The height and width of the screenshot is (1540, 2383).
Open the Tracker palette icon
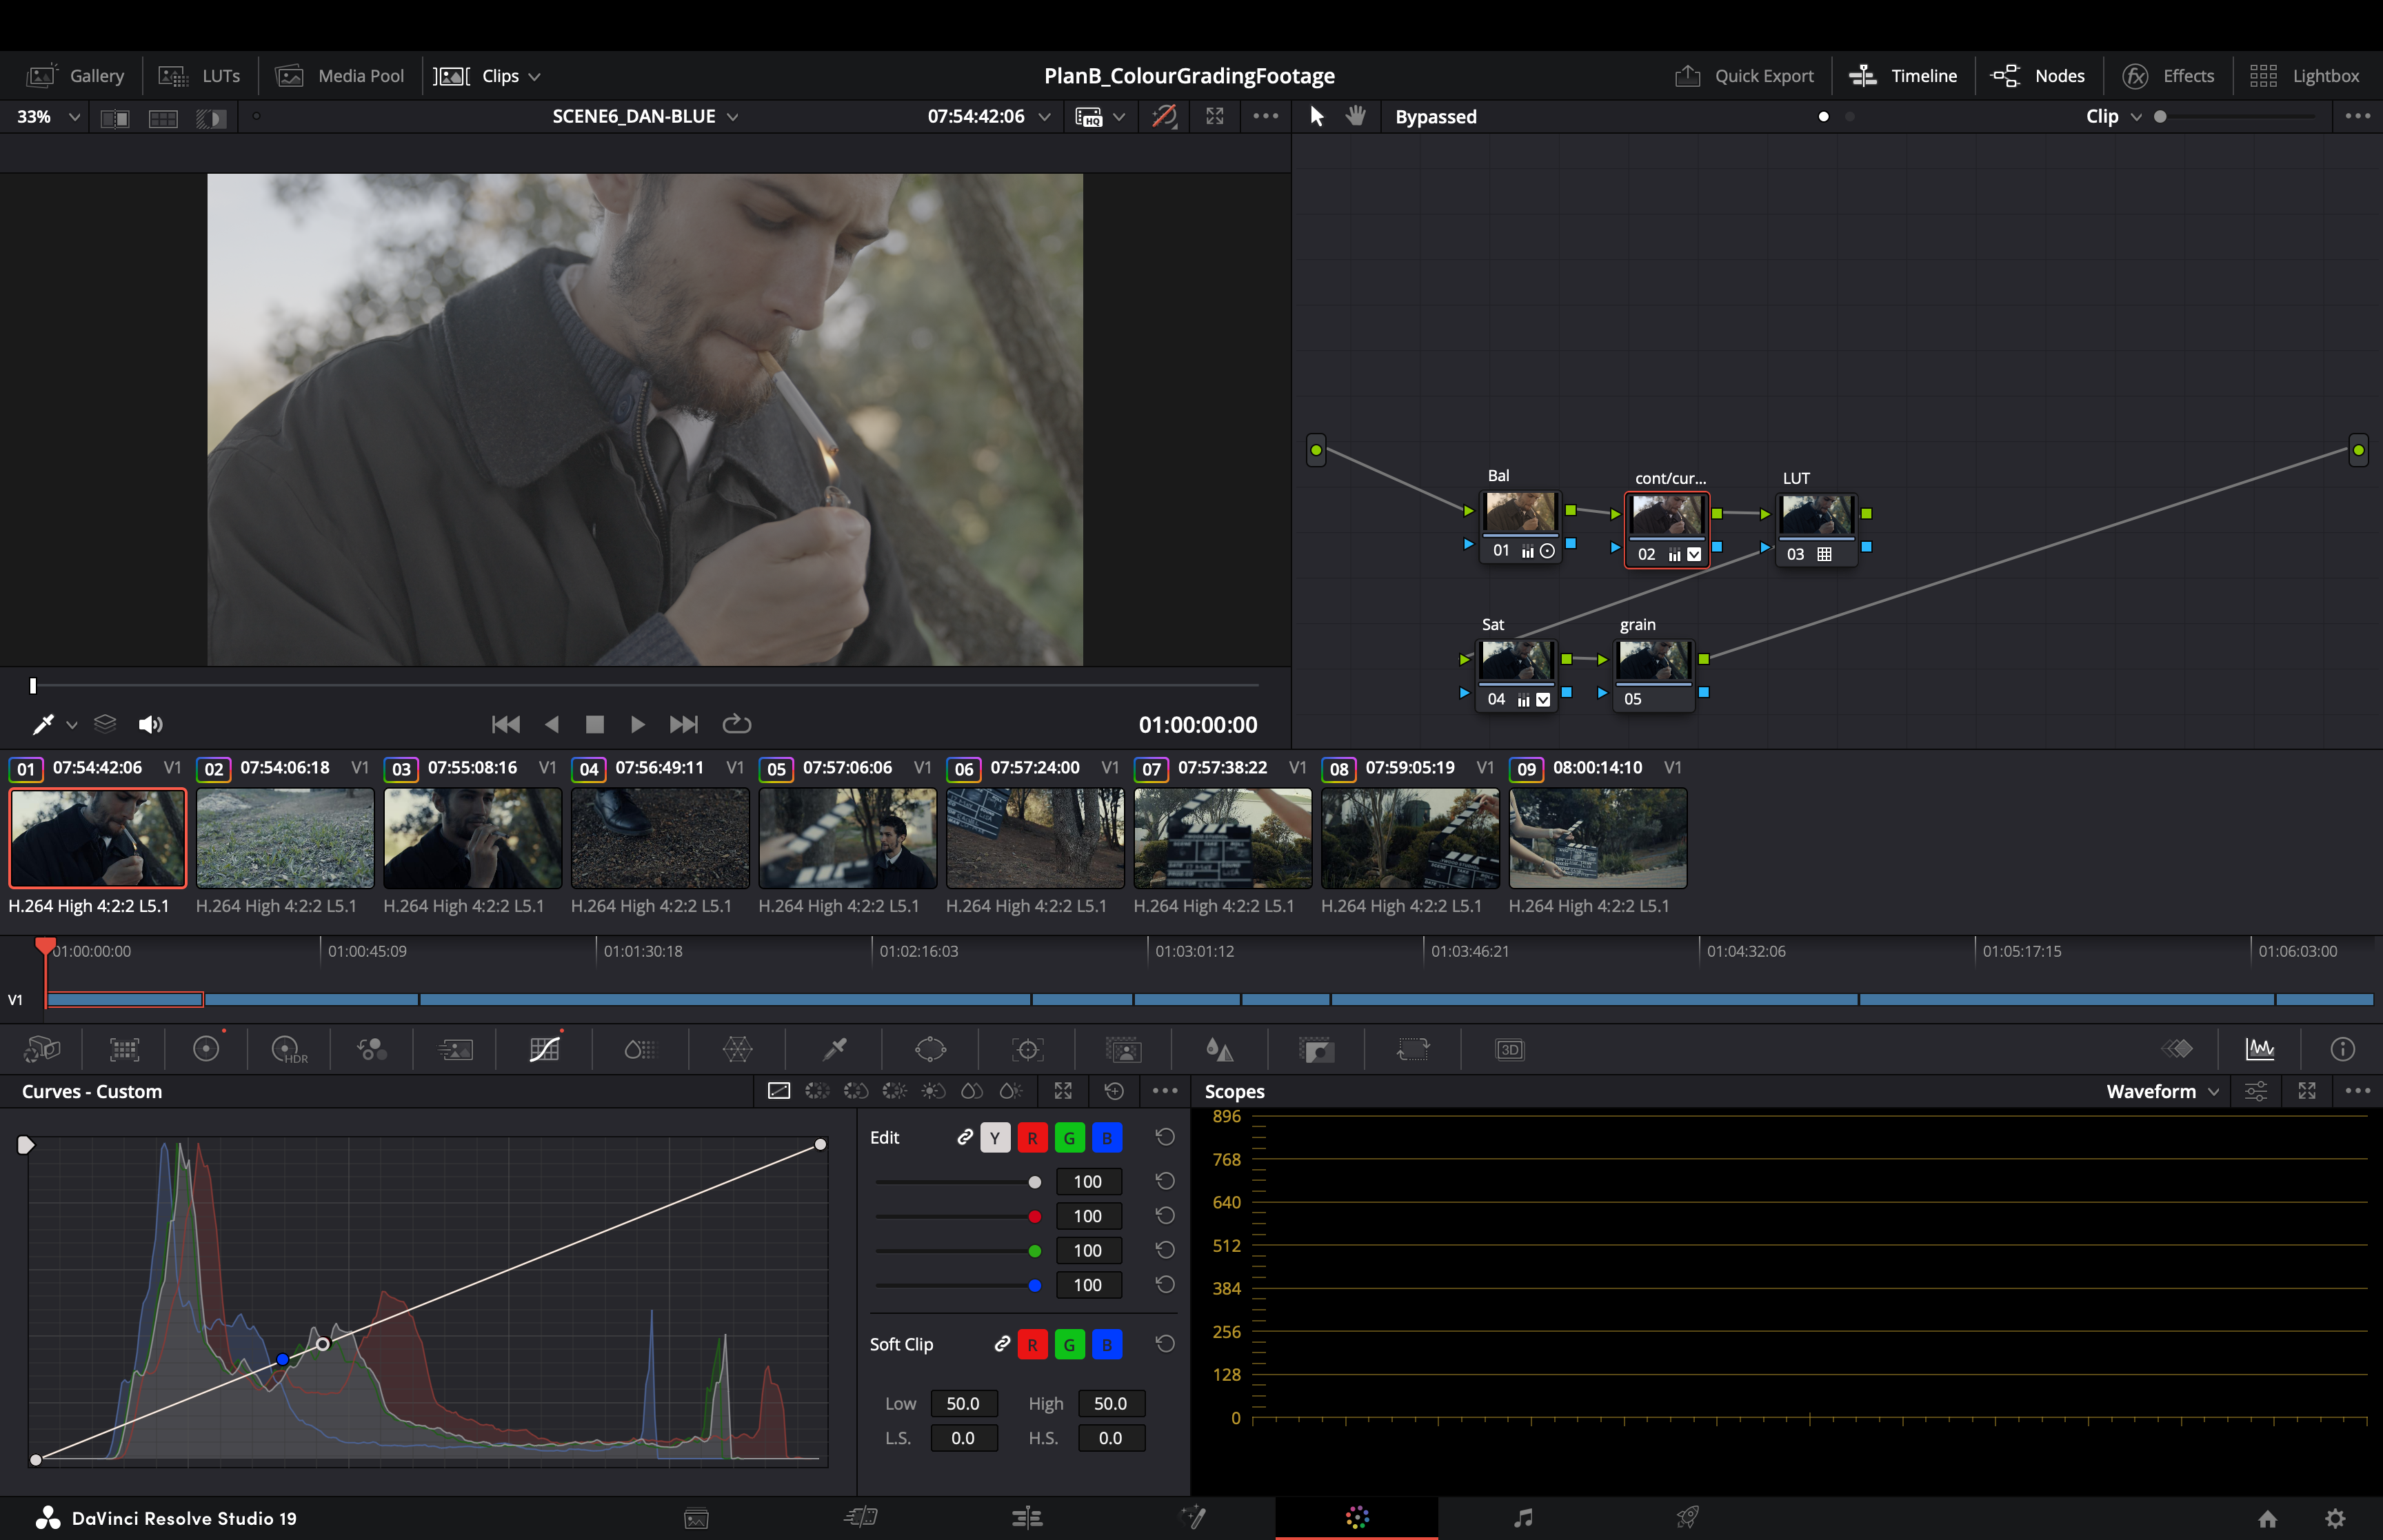(1027, 1049)
